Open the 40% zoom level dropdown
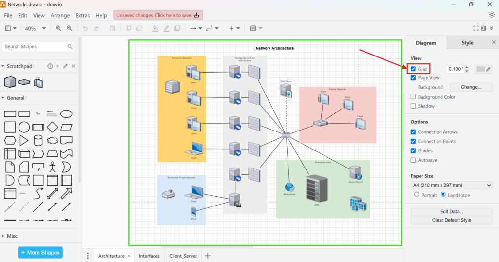Viewport: 499px width, 262px height. pyautogui.click(x=35, y=29)
